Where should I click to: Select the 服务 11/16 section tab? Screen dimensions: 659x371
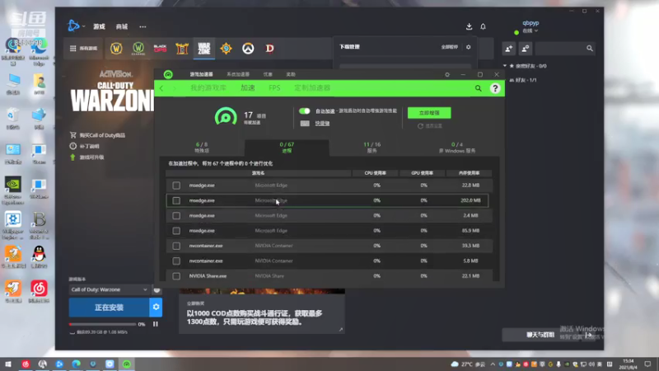(372, 148)
